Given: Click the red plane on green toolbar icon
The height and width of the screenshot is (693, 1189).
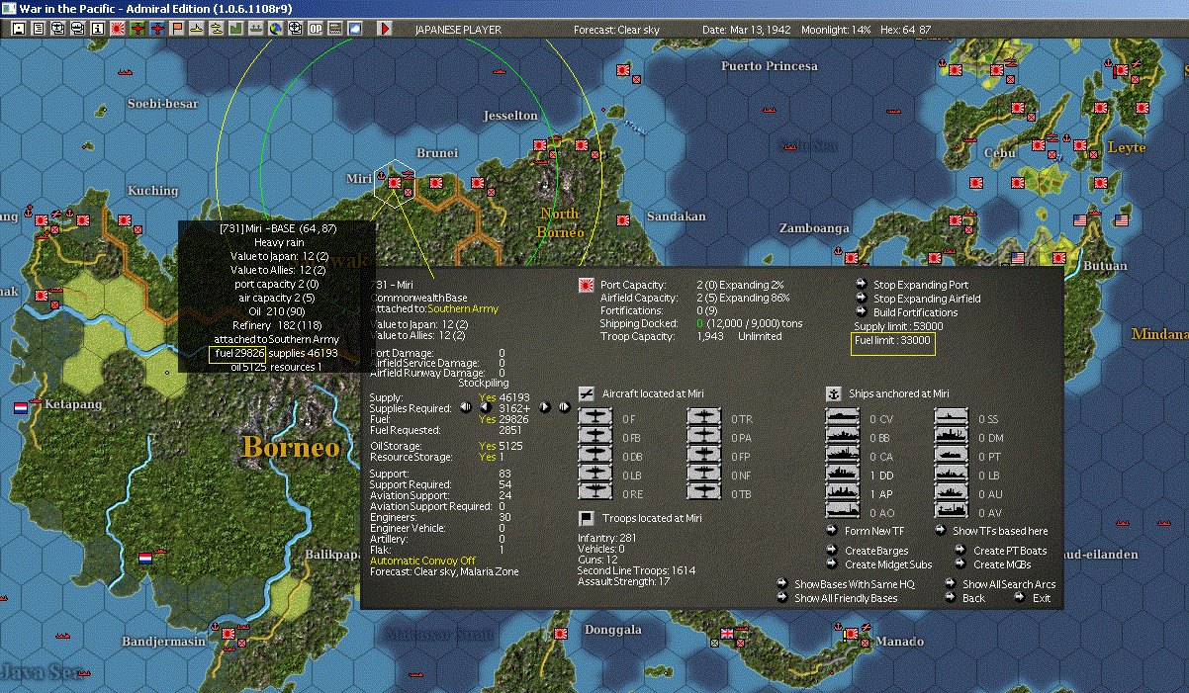Looking at the screenshot, I should click(x=137, y=30).
